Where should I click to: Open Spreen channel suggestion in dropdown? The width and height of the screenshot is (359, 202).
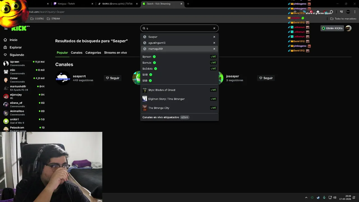point(179,57)
